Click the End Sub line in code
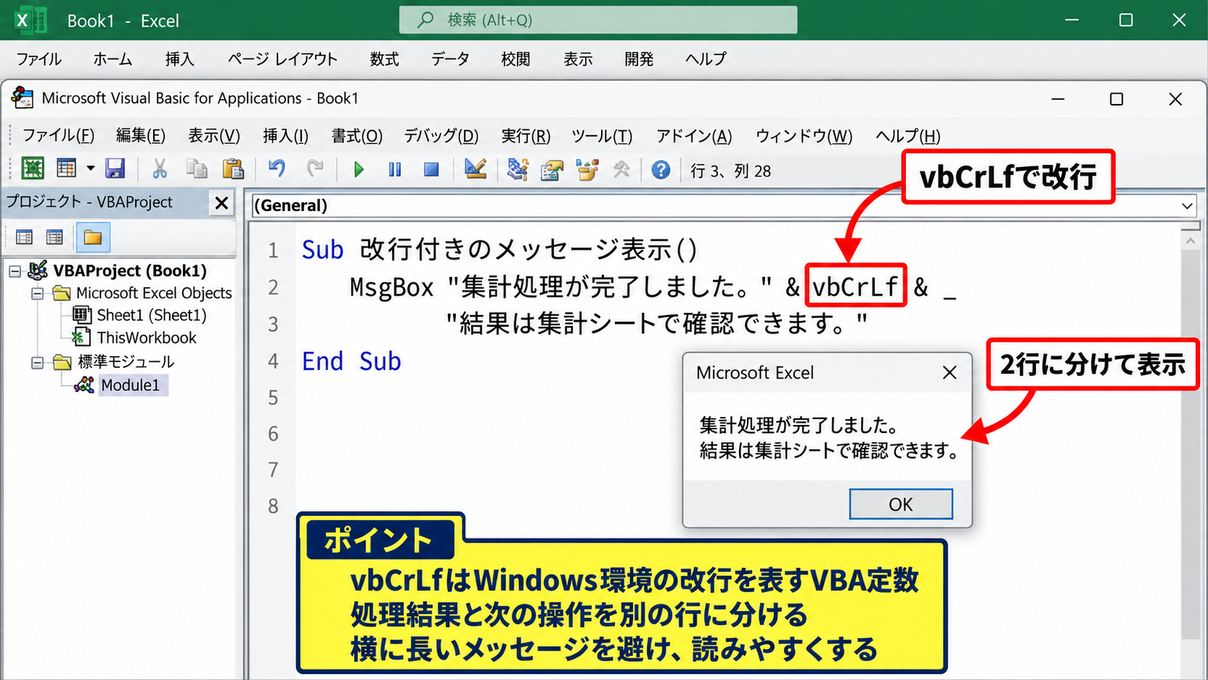 351,361
